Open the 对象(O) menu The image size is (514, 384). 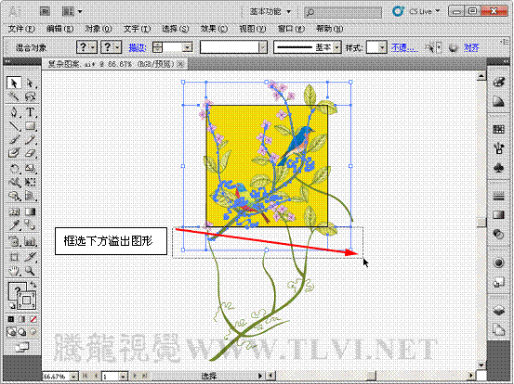coord(99,29)
